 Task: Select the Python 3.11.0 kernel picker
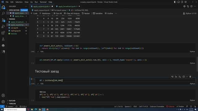[190, 13]
